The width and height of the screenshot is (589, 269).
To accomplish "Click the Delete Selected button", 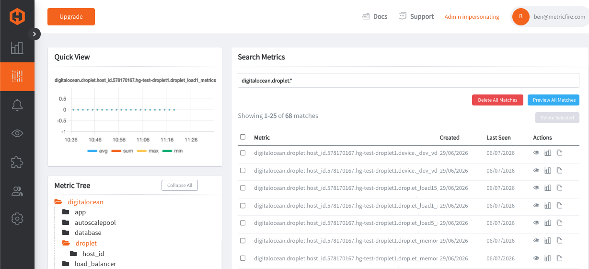I will (557, 118).
